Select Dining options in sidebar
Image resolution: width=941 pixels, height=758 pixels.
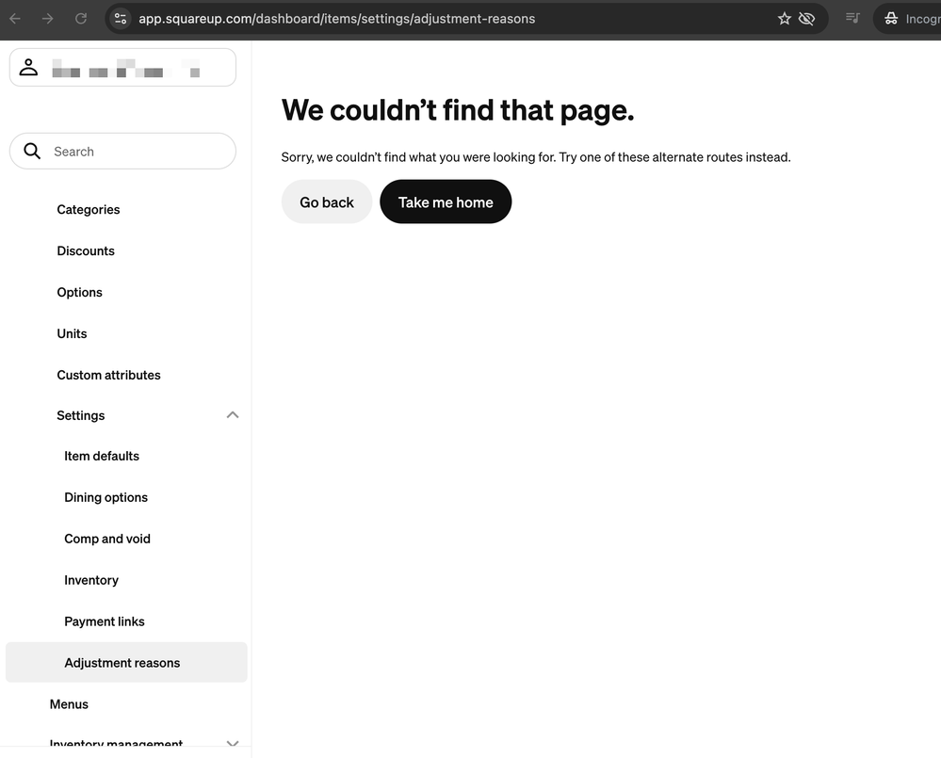[106, 497]
